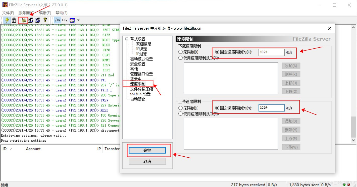Select 其他 in options tree
Image resolution: width=357 pixels, height=187 pixels.
pos(134,69)
